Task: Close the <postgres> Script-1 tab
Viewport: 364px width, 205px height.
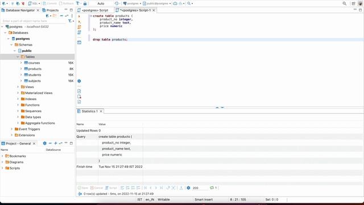Action: 154,10
